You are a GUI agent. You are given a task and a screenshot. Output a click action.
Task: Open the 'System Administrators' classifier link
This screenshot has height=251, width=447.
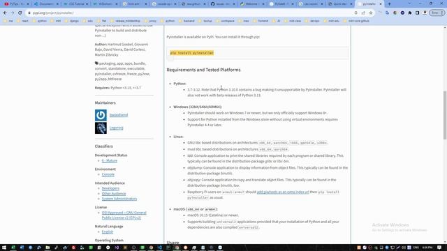point(119,199)
